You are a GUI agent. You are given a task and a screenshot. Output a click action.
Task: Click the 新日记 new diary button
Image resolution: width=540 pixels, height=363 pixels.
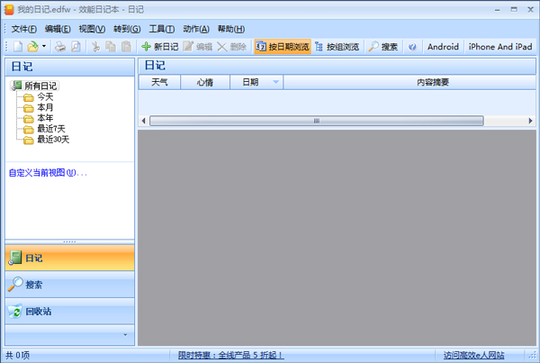tap(160, 47)
